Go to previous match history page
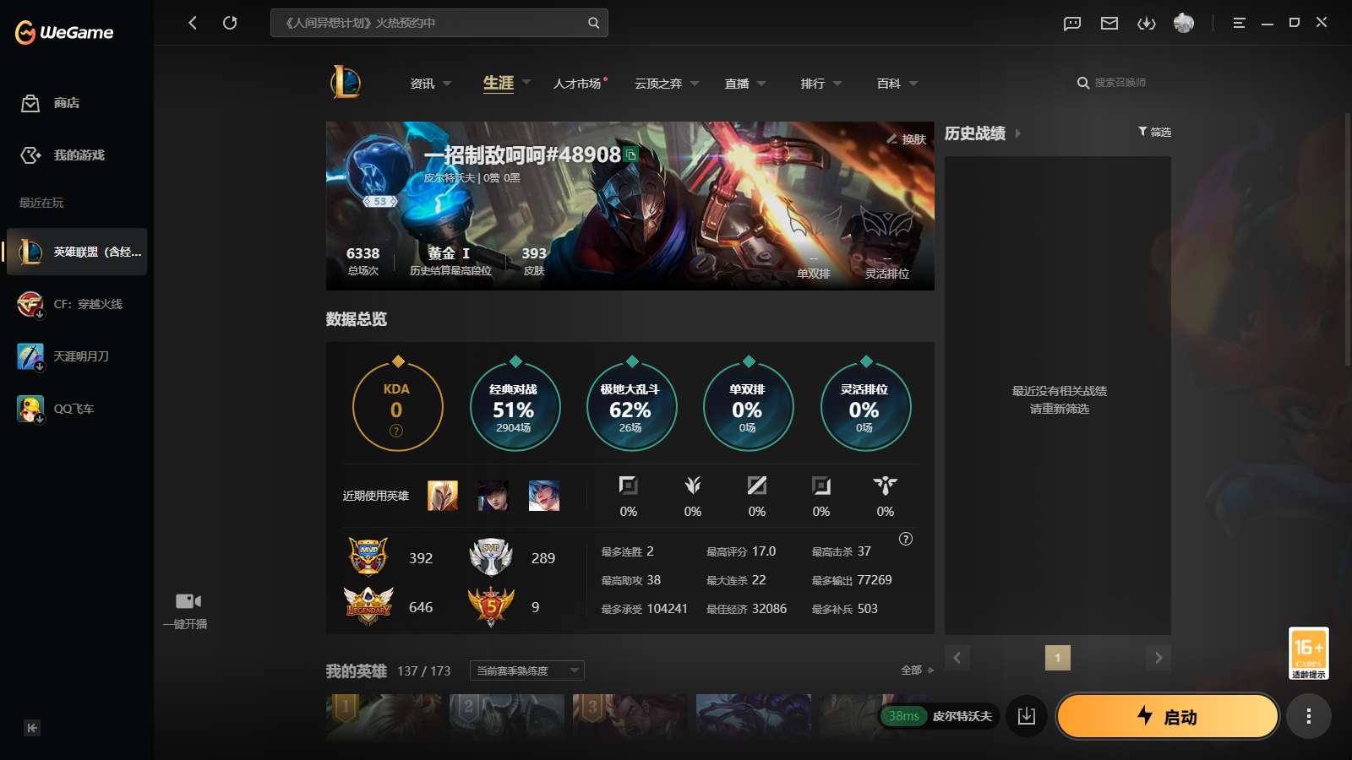Image resolution: width=1352 pixels, height=760 pixels. point(957,658)
